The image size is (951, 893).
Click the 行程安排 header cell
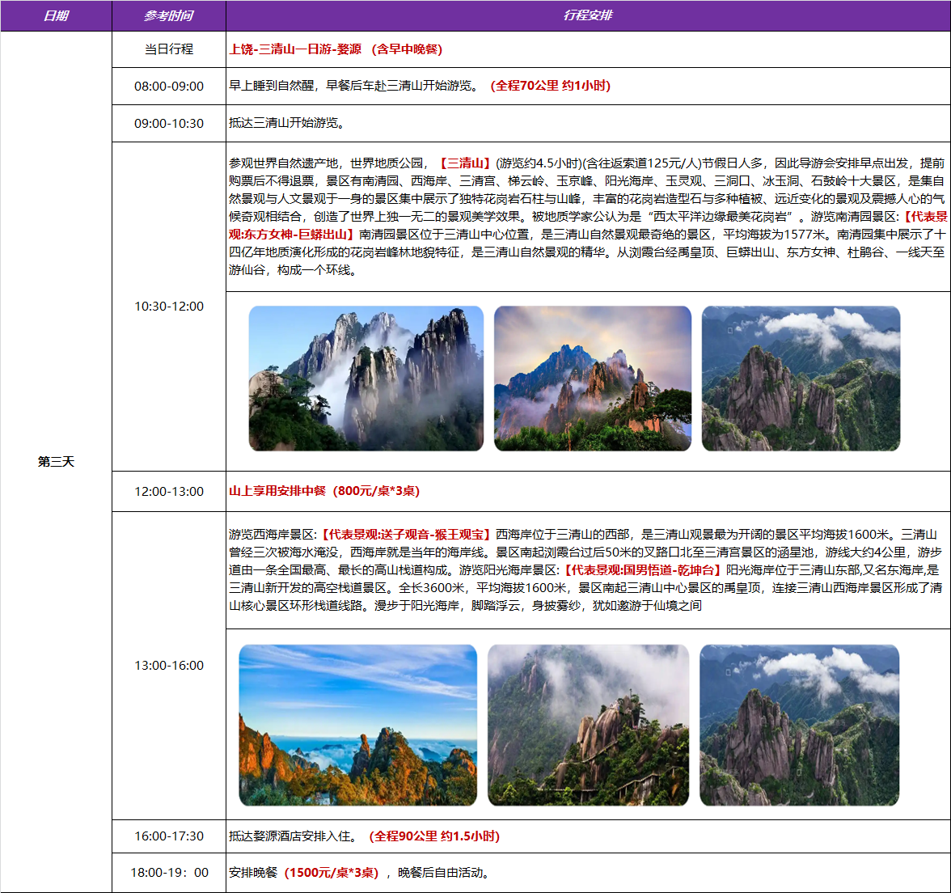[588, 16]
